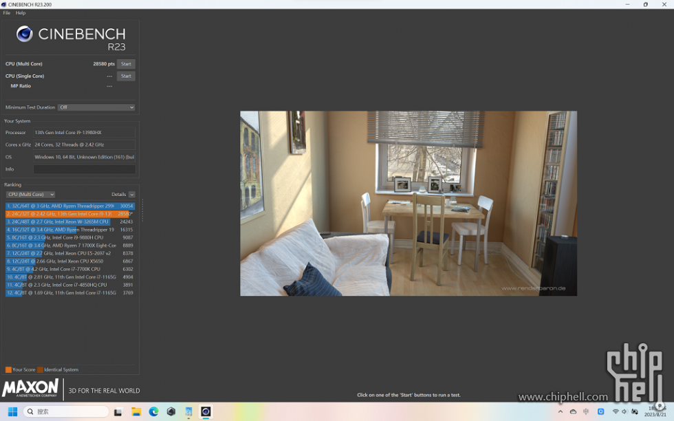Close the Cinebench window
The width and height of the screenshot is (674, 421).
coord(664,4)
